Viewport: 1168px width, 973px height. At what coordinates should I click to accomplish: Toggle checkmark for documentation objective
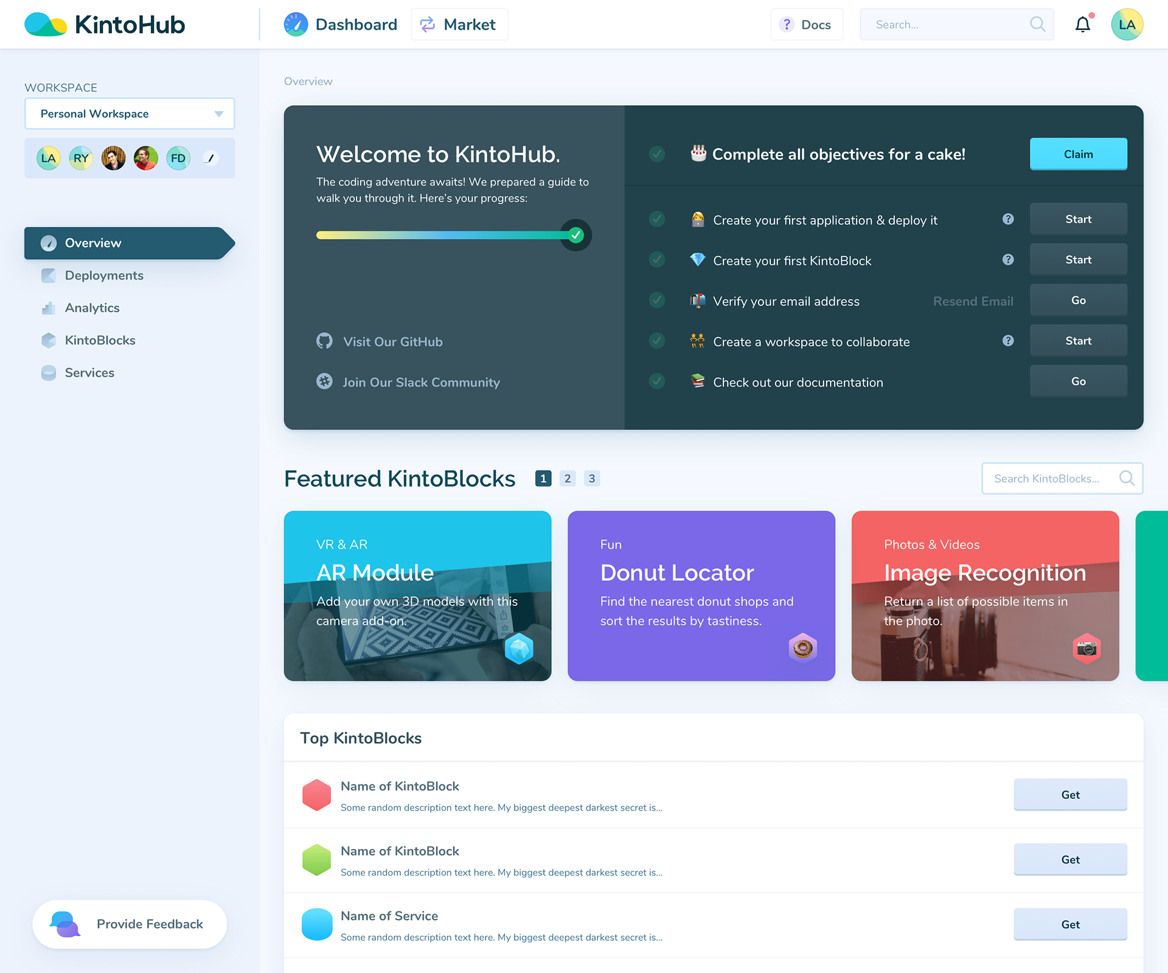click(656, 381)
